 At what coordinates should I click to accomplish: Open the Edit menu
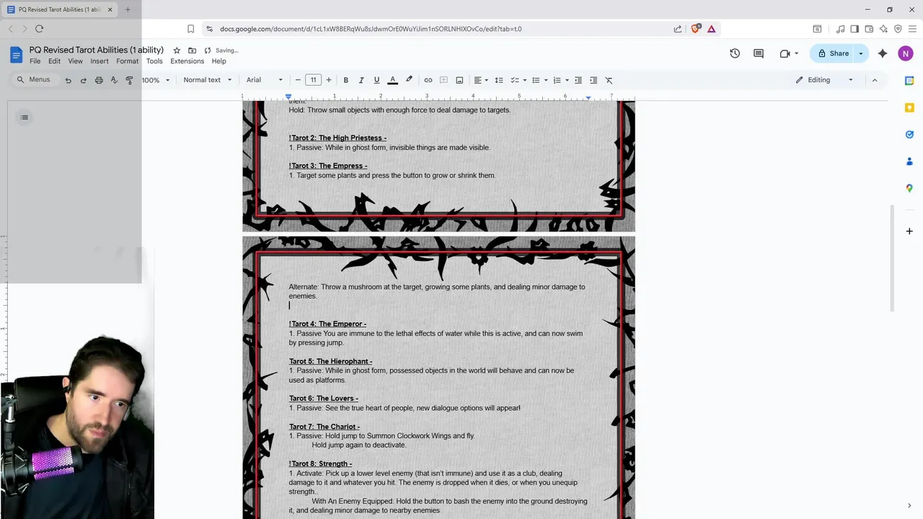click(54, 61)
